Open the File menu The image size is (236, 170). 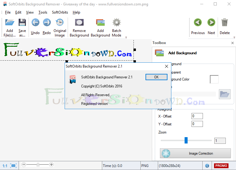point(8,12)
